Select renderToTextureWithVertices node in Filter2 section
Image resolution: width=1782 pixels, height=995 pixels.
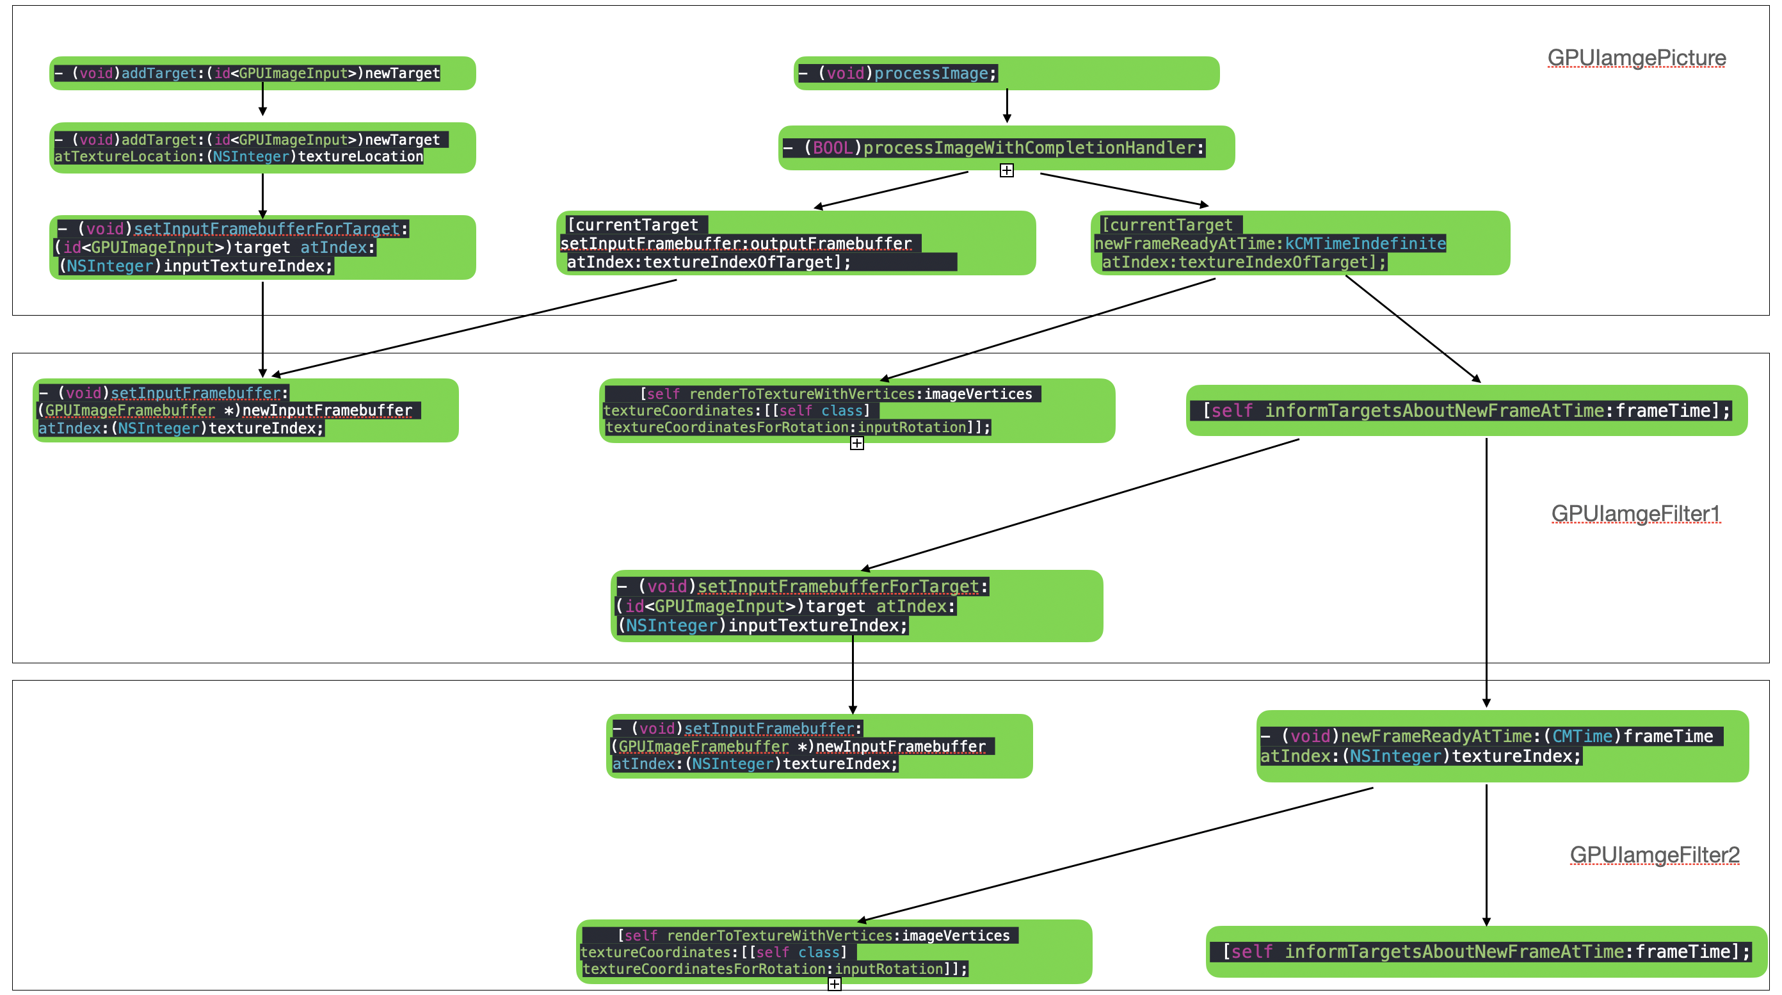coord(833,951)
